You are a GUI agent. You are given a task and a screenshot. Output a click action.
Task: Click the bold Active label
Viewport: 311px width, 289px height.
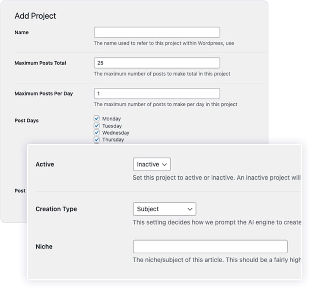(44, 165)
